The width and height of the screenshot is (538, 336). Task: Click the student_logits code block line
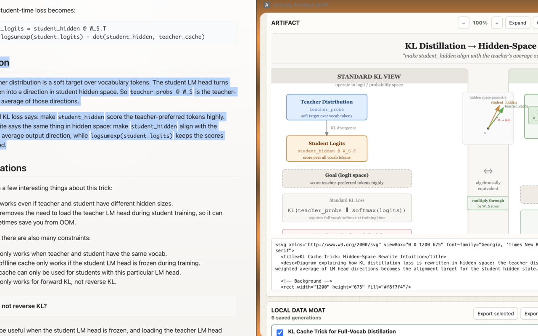point(53,29)
